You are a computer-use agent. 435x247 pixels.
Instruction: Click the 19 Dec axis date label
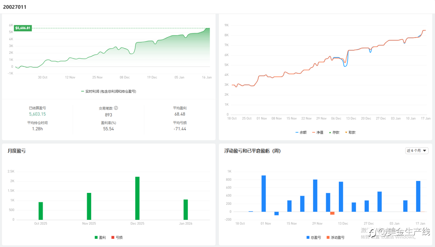click(x=152, y=77)
